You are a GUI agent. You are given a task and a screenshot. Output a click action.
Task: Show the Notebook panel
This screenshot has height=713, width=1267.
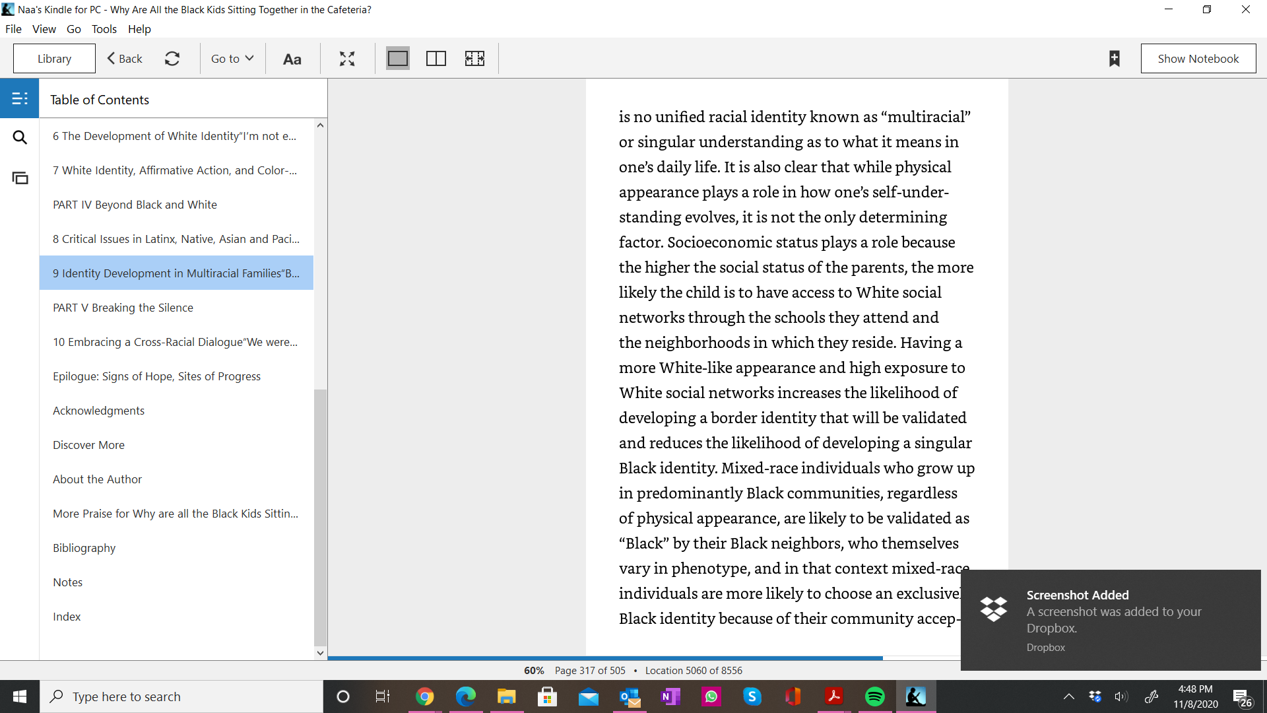pyautogui.click(x=1198, y=59)
